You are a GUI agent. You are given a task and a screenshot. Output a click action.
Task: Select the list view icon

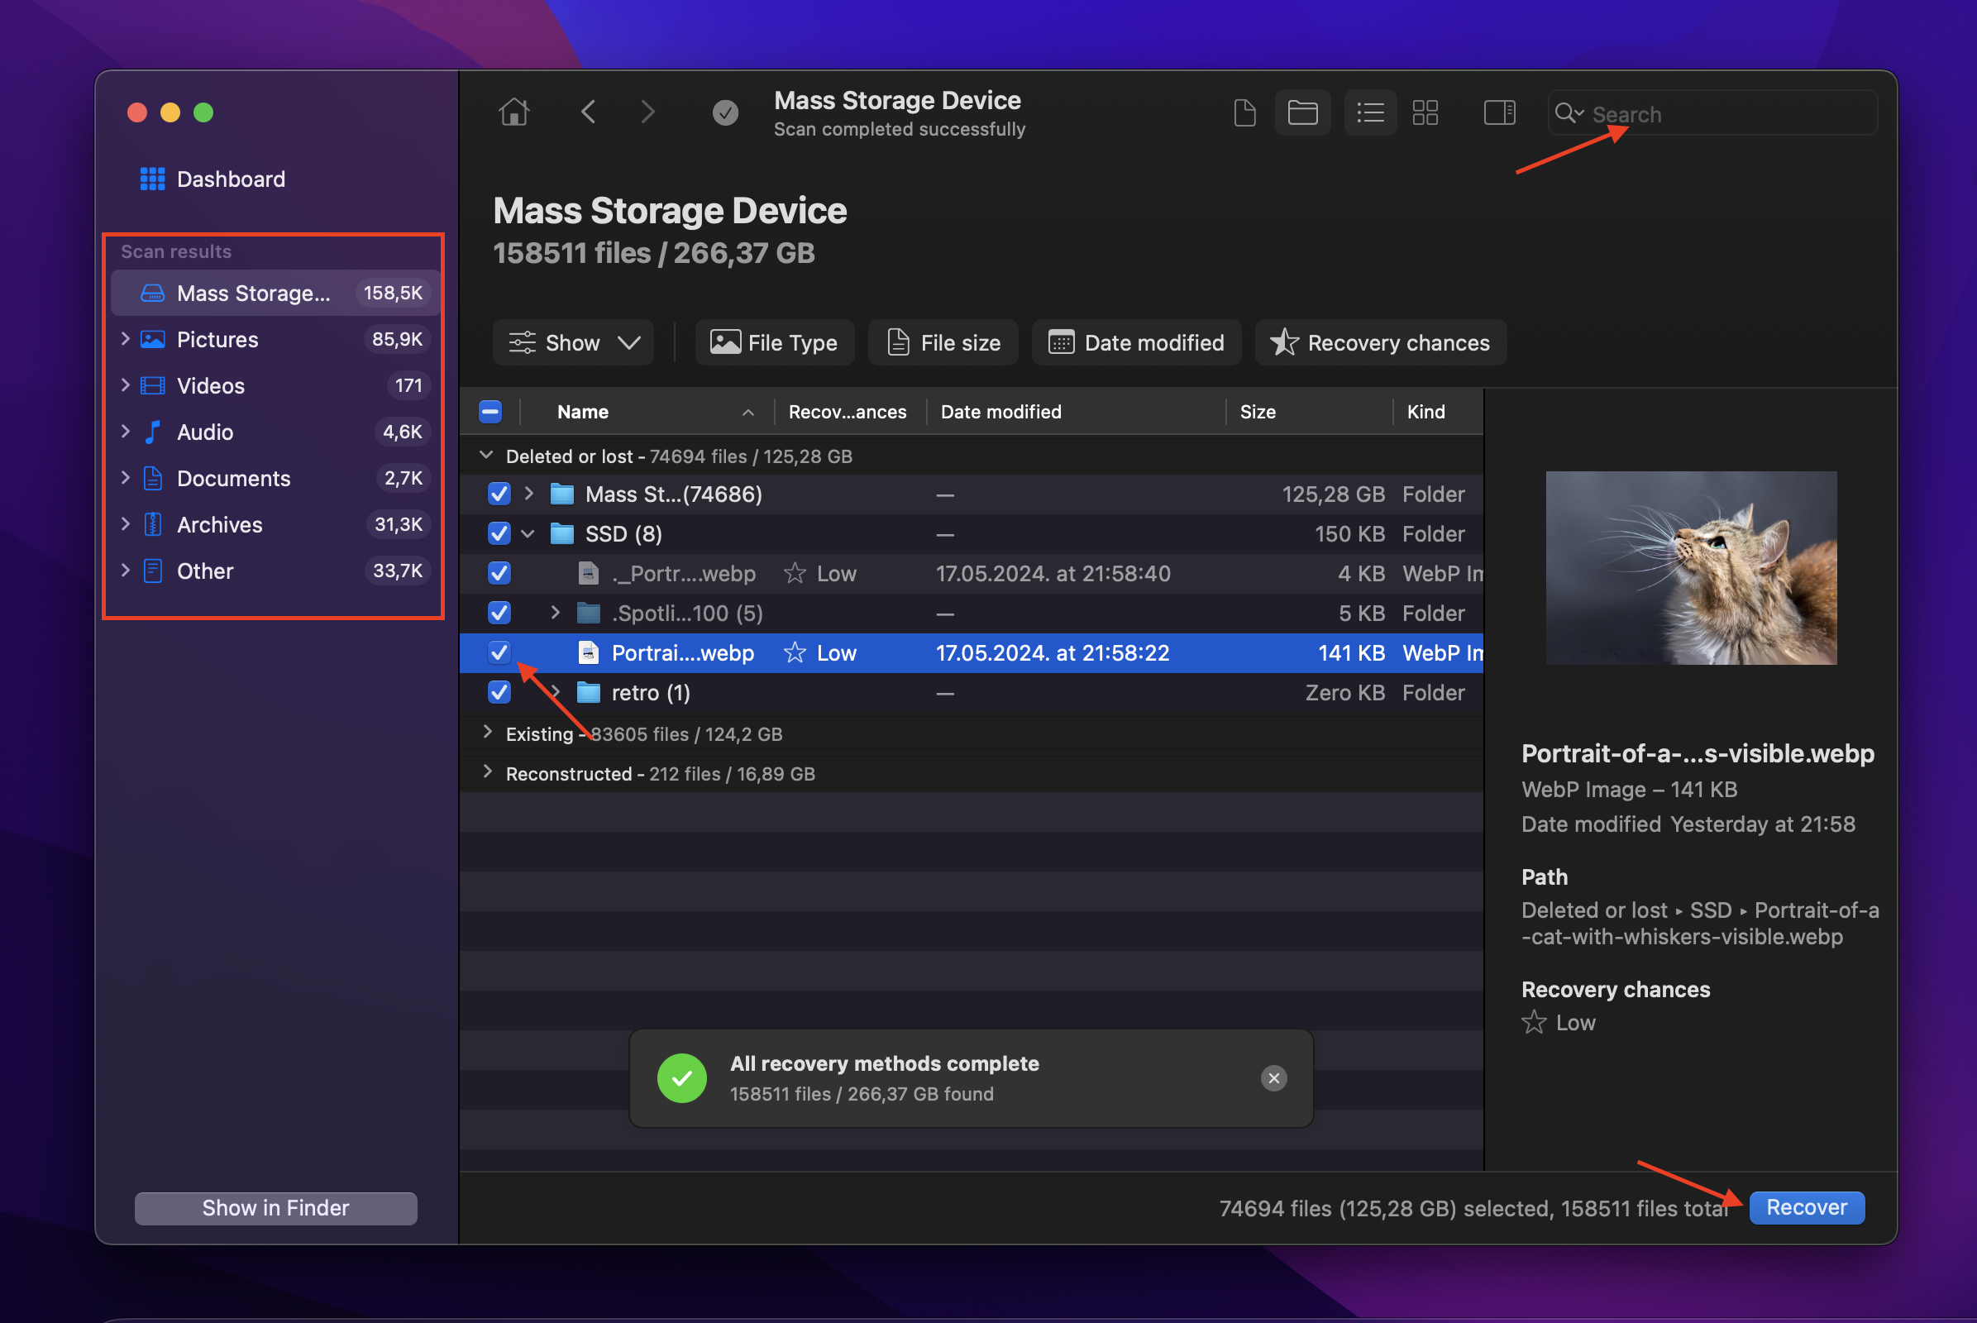coord(1369,112)
